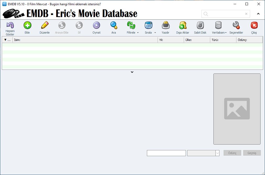This screenshot has width=265, height=175.
Task: Sort by the Türü column header
Action: click(223, 40)
